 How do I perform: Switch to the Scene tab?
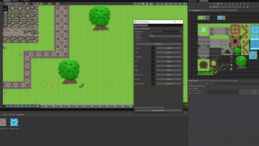7,1
